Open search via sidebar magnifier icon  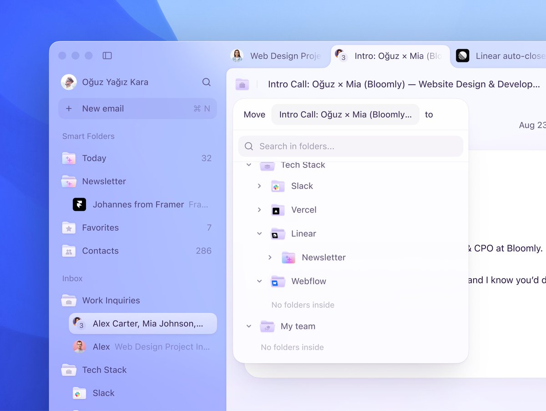point(207,82)
